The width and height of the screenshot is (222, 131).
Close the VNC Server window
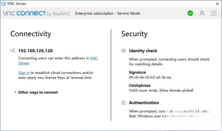tap(217, 4)
